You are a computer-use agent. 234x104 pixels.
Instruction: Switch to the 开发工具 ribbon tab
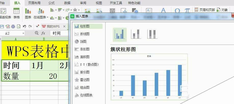tap(116, 3)
